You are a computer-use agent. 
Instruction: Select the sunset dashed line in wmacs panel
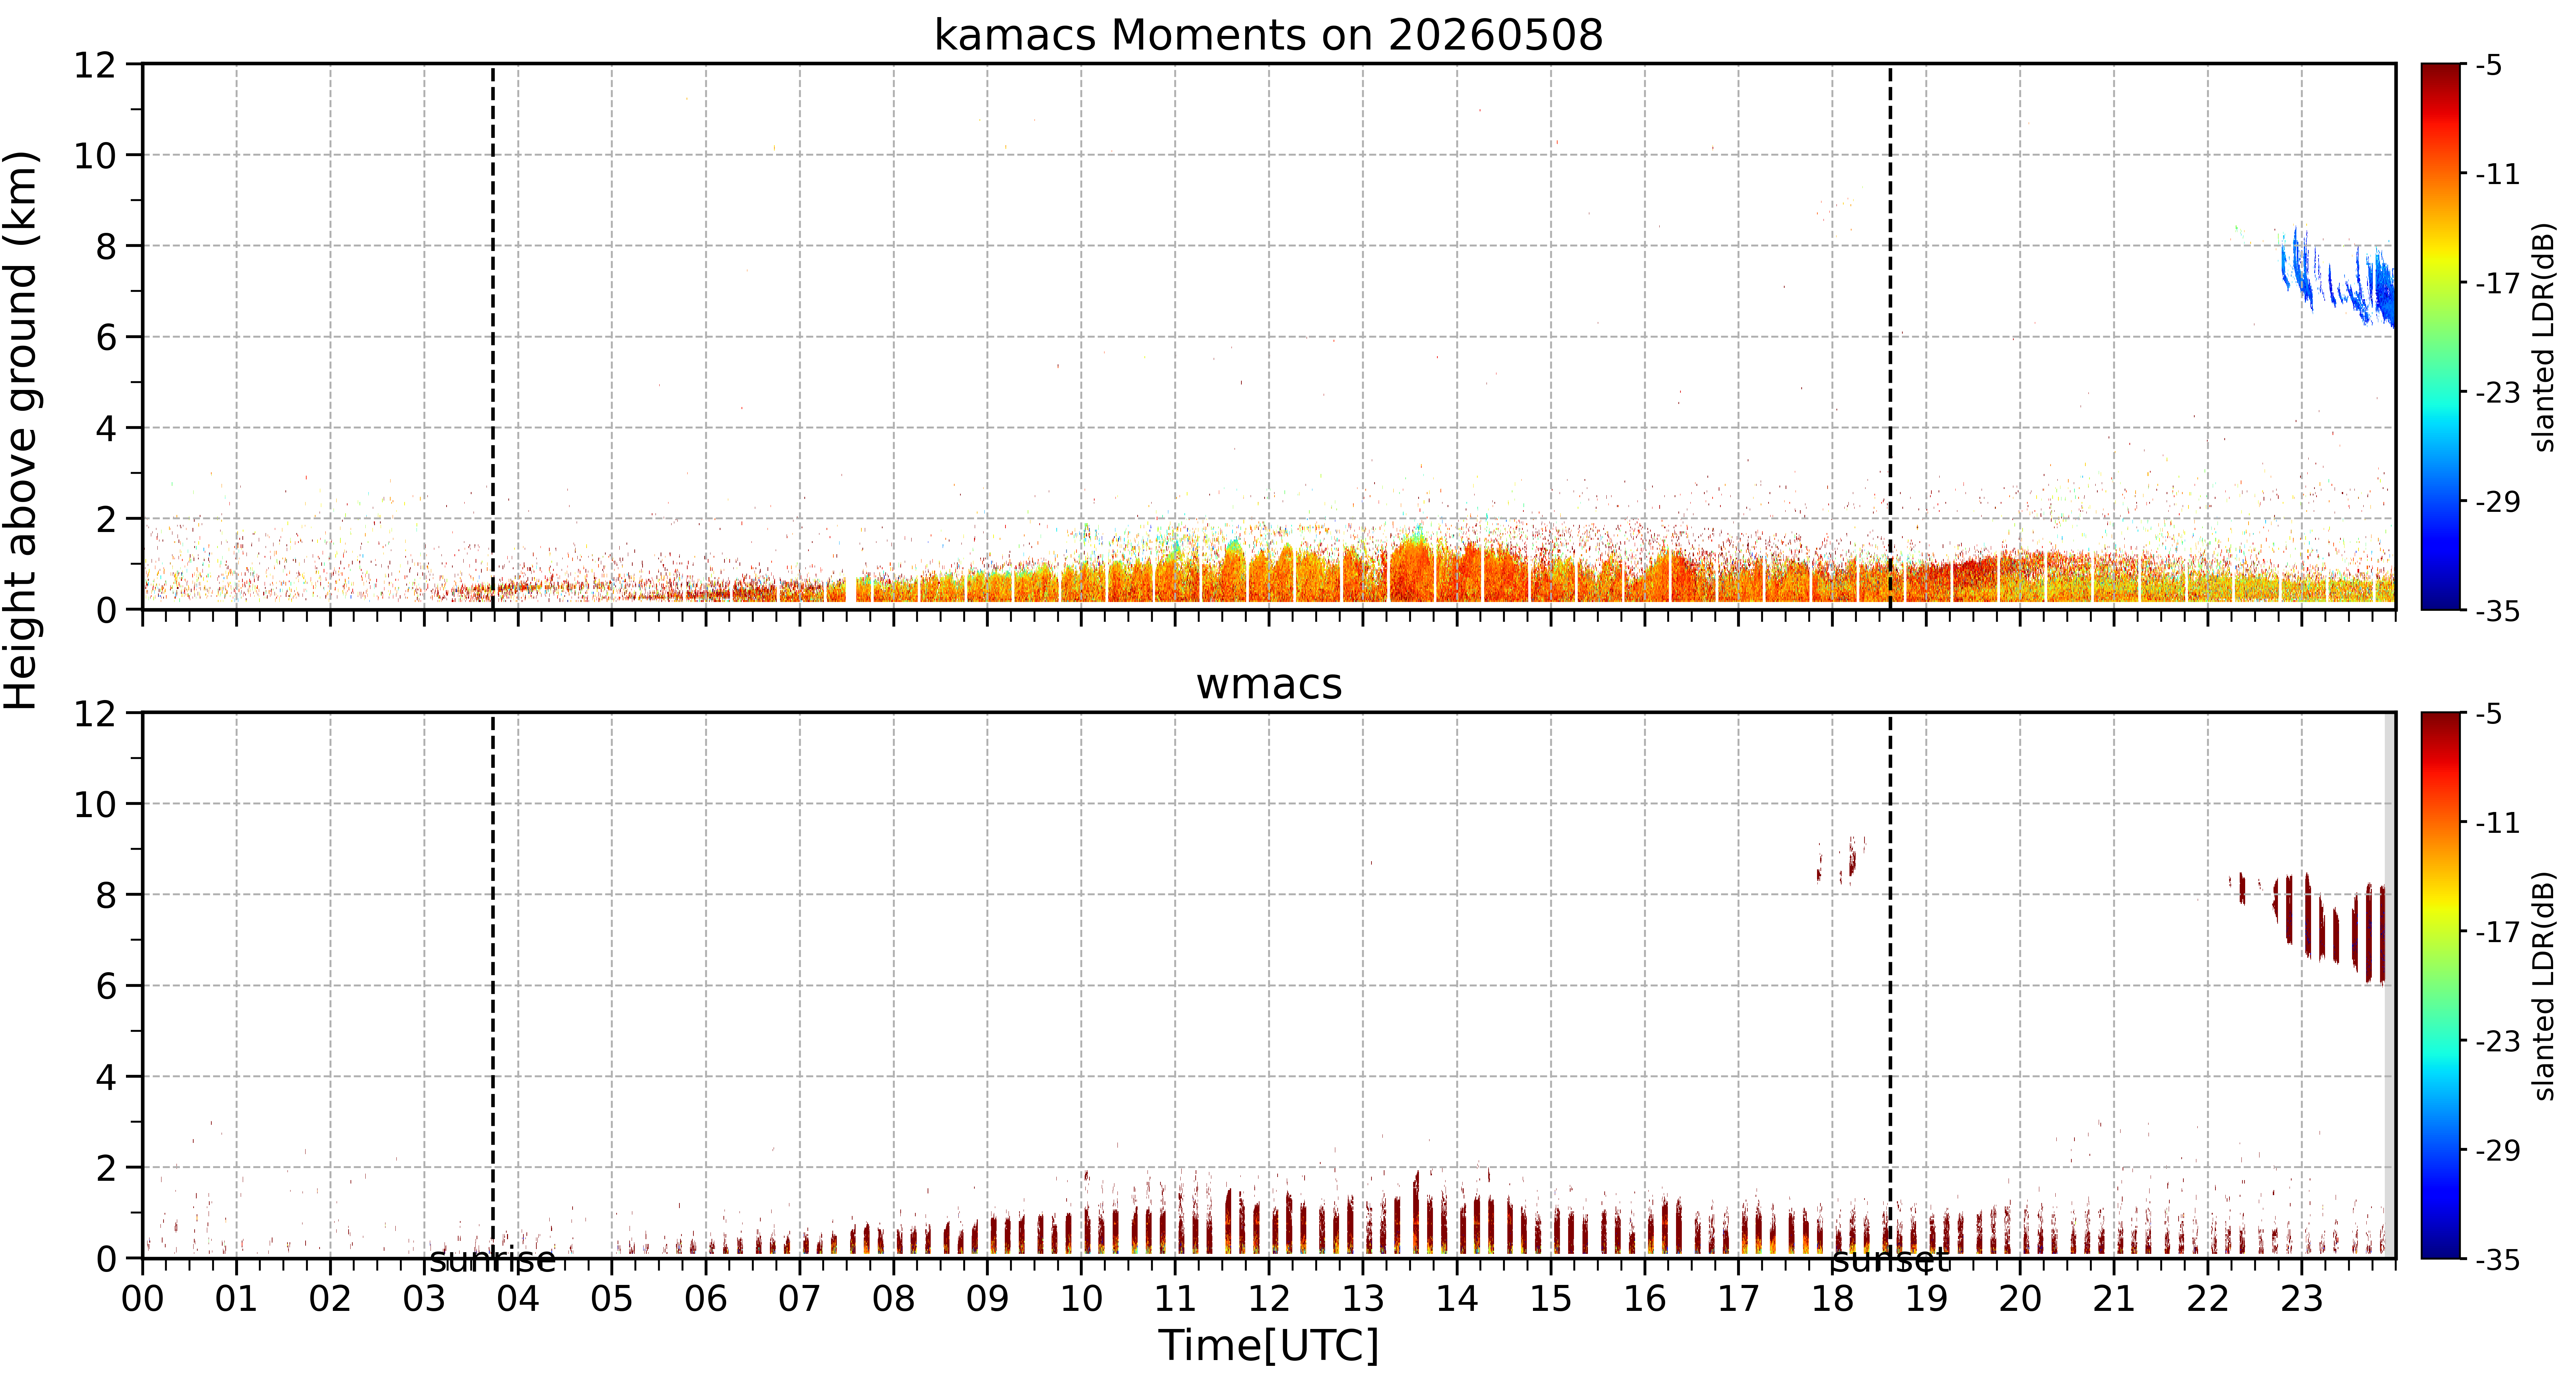[x=1890, y=985]
